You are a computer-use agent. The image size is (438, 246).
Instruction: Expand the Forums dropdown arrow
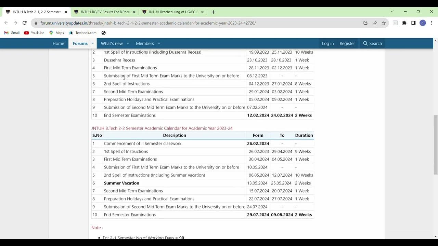[92, 43]
